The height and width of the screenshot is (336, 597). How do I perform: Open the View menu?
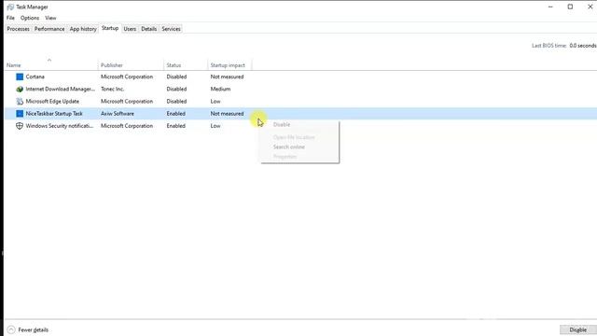(50, 18)
